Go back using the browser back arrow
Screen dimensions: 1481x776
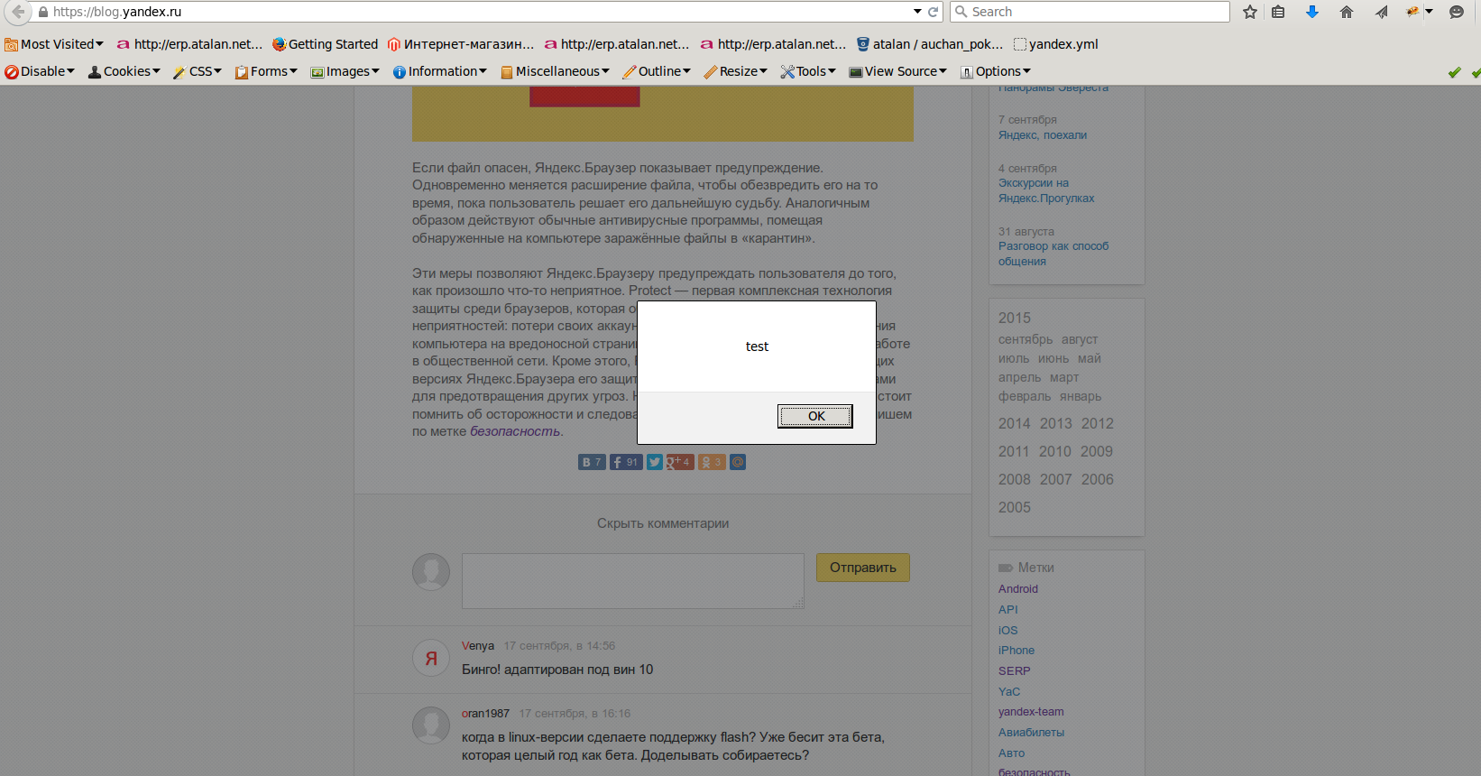pos(17,12)
